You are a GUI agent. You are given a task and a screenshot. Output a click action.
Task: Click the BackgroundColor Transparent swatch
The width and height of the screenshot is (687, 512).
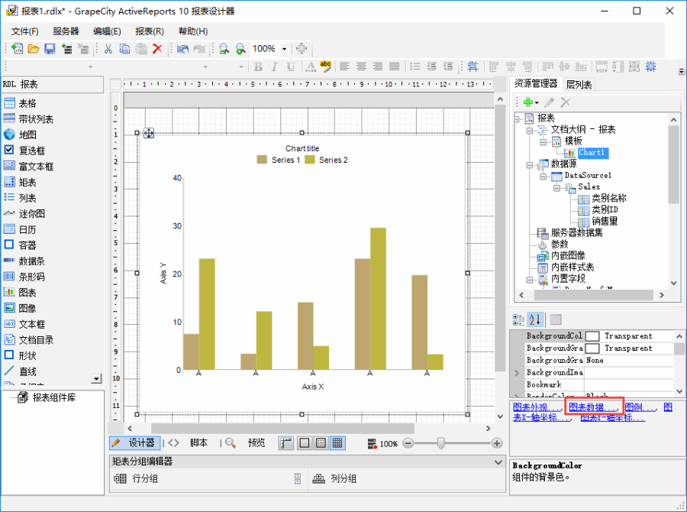(x=592, y=336)
